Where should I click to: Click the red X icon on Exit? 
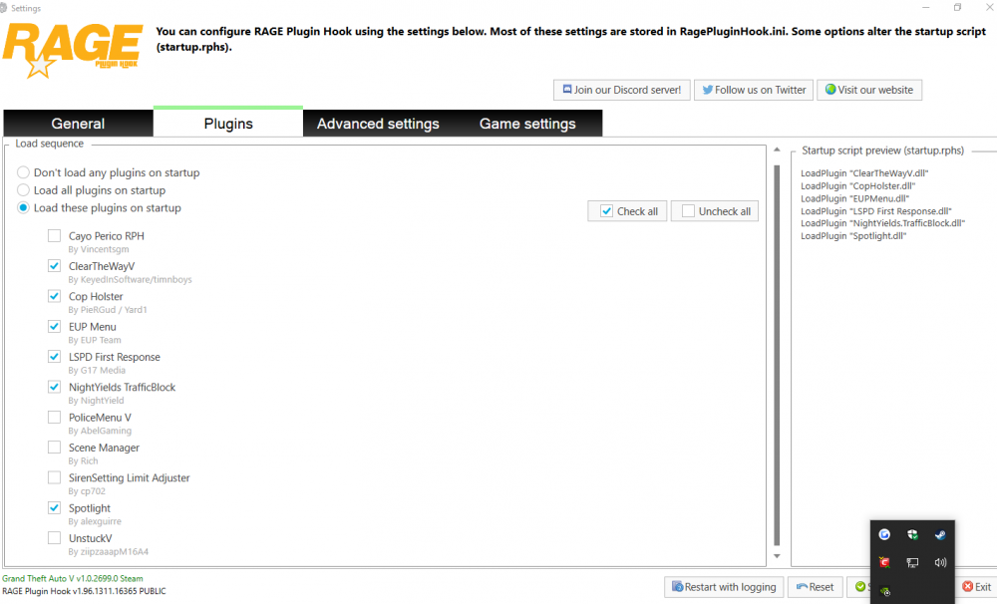click(x=968, y=586)
